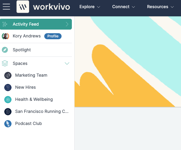This screenshot has width=181, height=150.
Task: Click the colorful banner image
Action: coord(128,62)
